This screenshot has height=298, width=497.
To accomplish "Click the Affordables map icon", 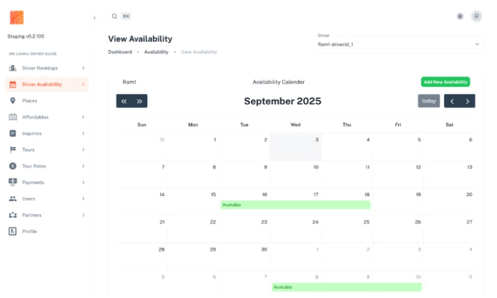I will tap(12, 117).
